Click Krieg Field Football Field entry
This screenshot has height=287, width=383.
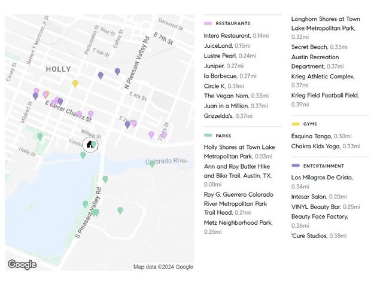point(325,100)
